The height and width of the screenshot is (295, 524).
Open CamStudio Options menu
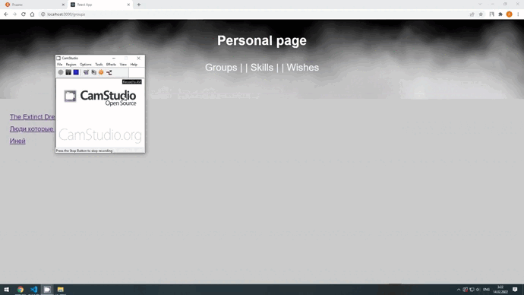tap(86, 64)
